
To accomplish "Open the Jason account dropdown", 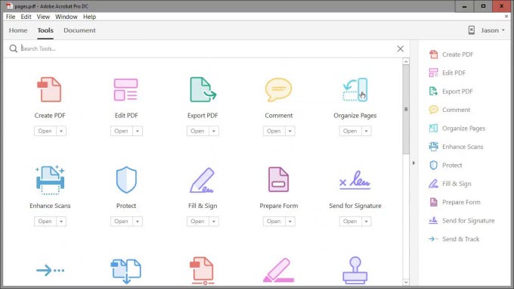I will point(493,30).
